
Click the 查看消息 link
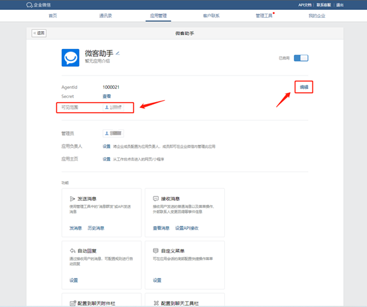click(161, 228)
